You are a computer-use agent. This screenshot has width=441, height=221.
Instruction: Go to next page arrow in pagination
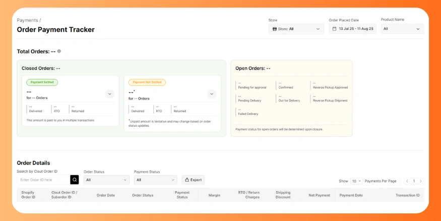tap(421, 181)
